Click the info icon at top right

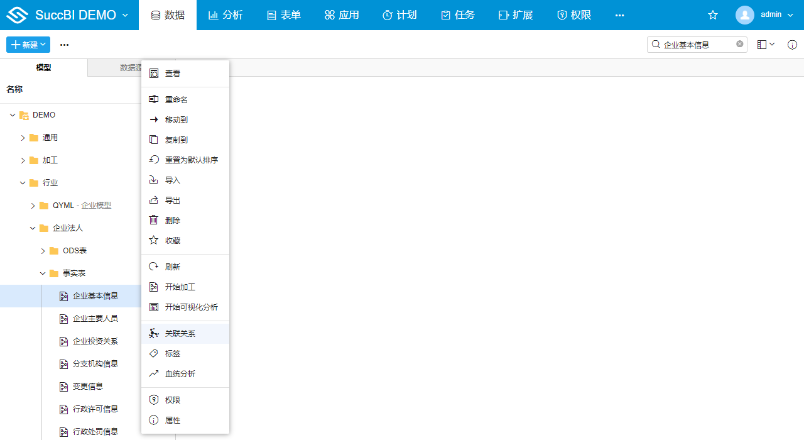(x=792, y=45)
